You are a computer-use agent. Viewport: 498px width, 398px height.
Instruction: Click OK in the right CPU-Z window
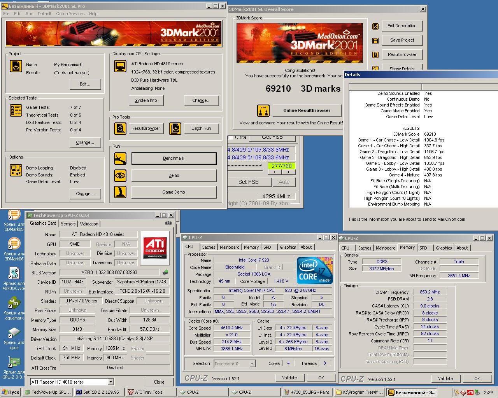pos(477,379)
